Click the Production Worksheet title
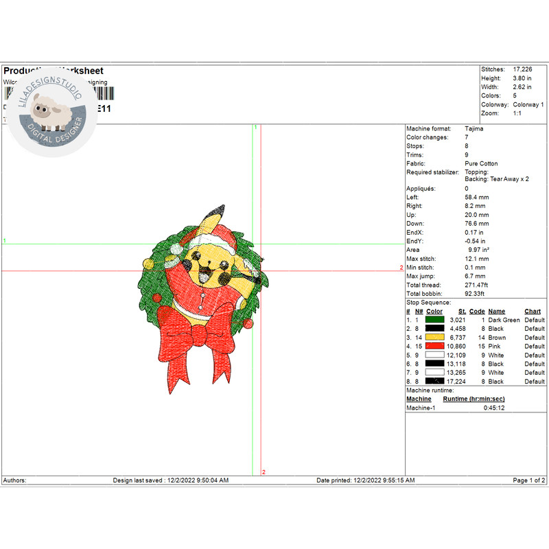Screen dimensions: 549x549 click(x=54, y=71)
